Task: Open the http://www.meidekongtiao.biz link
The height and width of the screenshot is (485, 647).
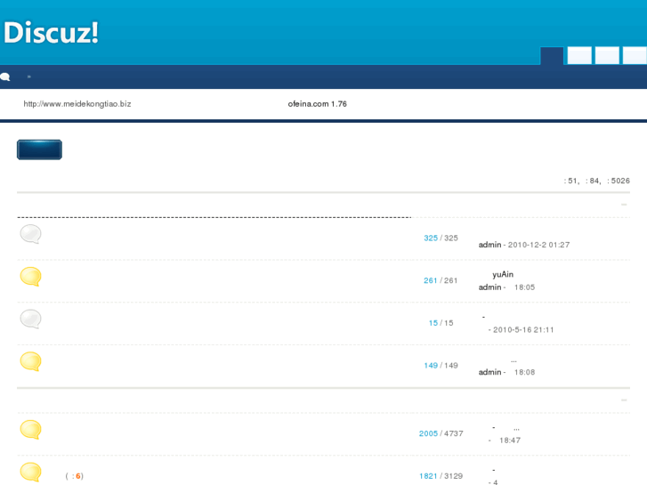Action: click(x=77, y=104)
